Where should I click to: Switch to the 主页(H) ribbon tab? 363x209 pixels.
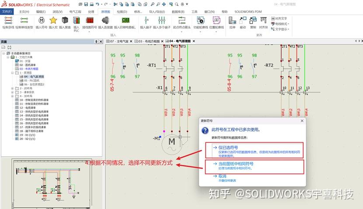click(24, 11)
